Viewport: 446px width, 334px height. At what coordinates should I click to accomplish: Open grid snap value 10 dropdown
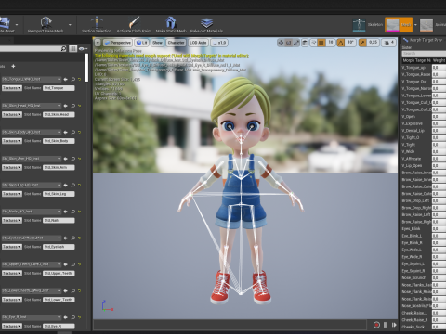pos(331,43)
